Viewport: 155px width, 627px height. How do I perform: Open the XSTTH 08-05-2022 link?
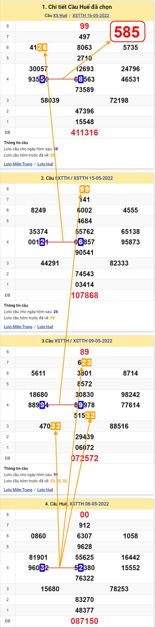tap(89, 504)
